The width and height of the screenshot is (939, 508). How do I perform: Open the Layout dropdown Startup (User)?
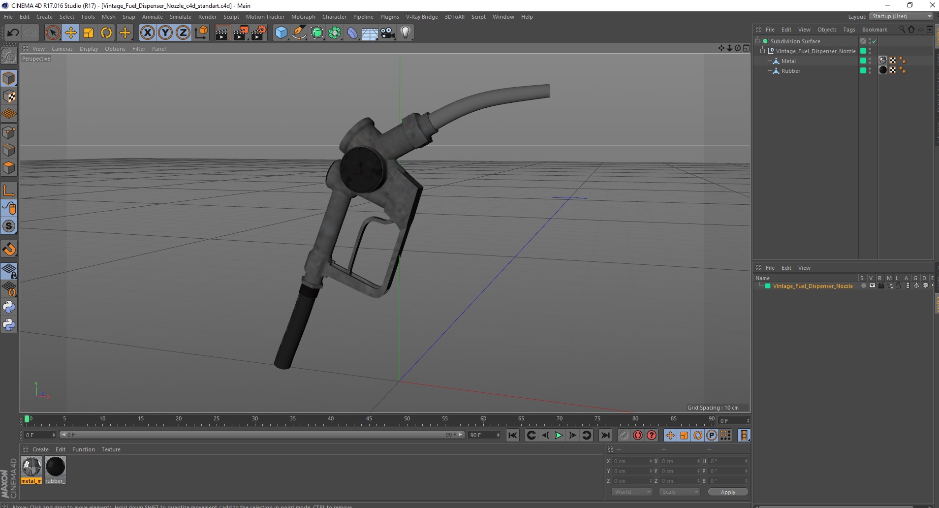tap(902, 17)
